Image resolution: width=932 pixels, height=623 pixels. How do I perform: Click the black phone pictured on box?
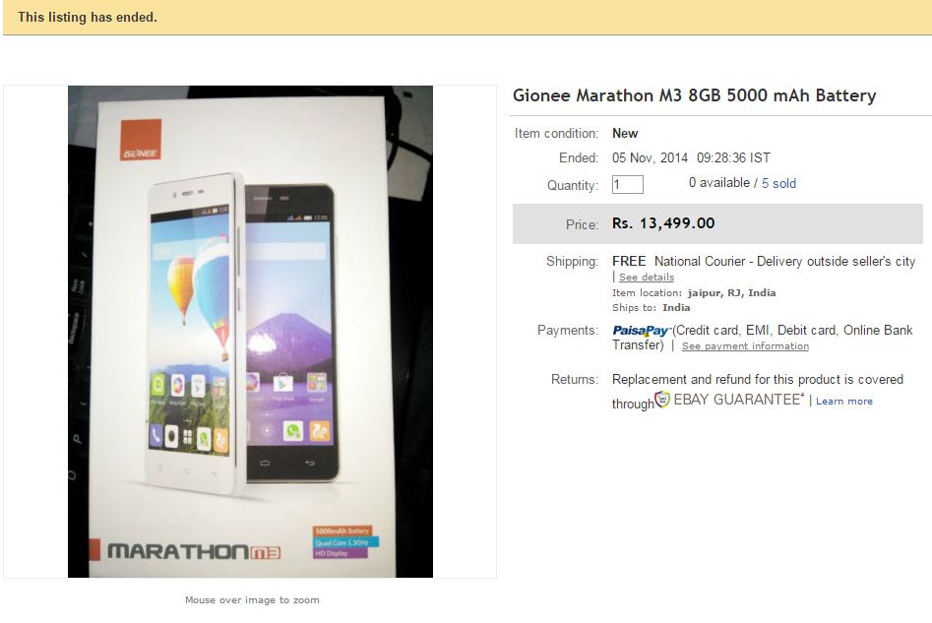point(290,333)
